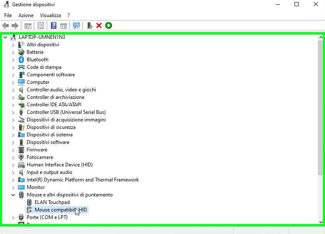Select Intel(R) Dynamic Platform and Thermal Framework
The height and width of the screenshot is (234, 325).
[83, 180]
